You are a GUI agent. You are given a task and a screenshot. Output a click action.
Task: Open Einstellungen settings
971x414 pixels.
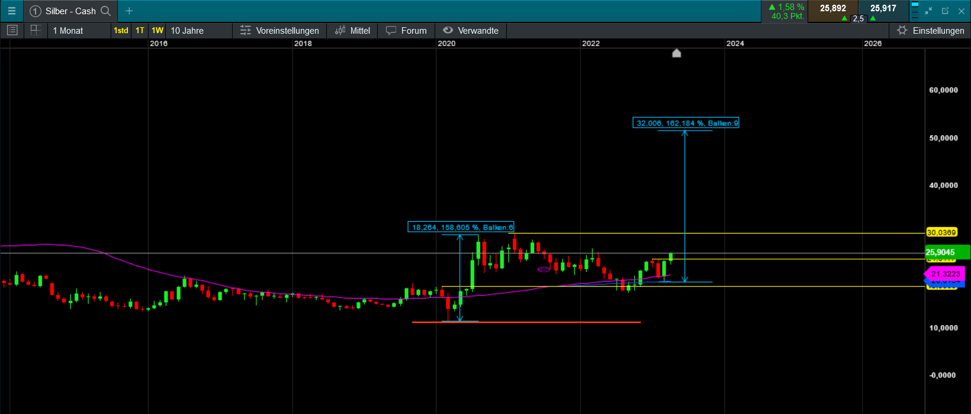tap(930, 31)
